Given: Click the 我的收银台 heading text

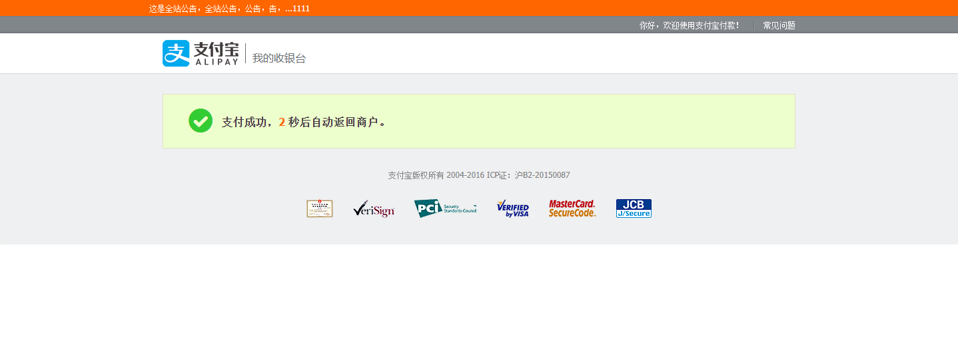Looking at the screenshot, I should 279,58.
